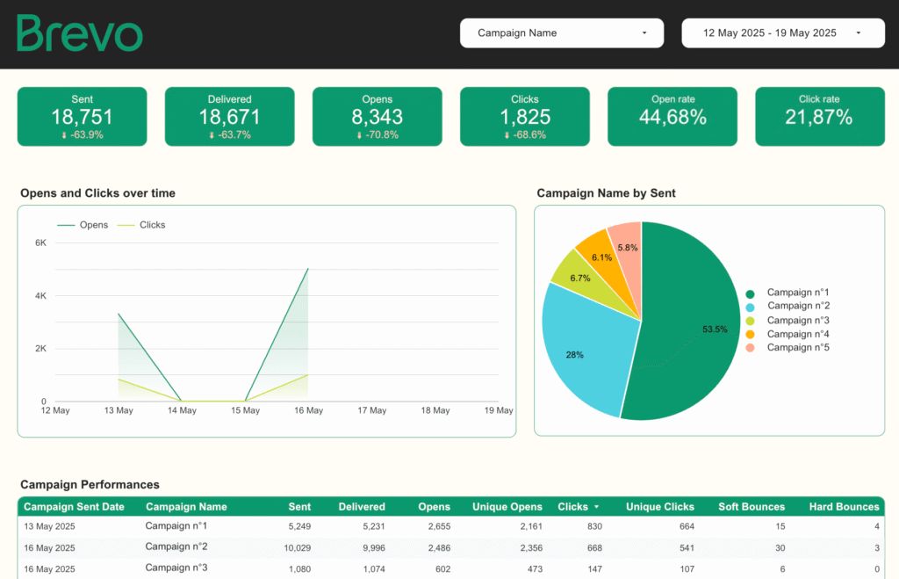Select the 28% pie slice for Campaign n°2
Screen dimensions: 899x579
(575, 355)
